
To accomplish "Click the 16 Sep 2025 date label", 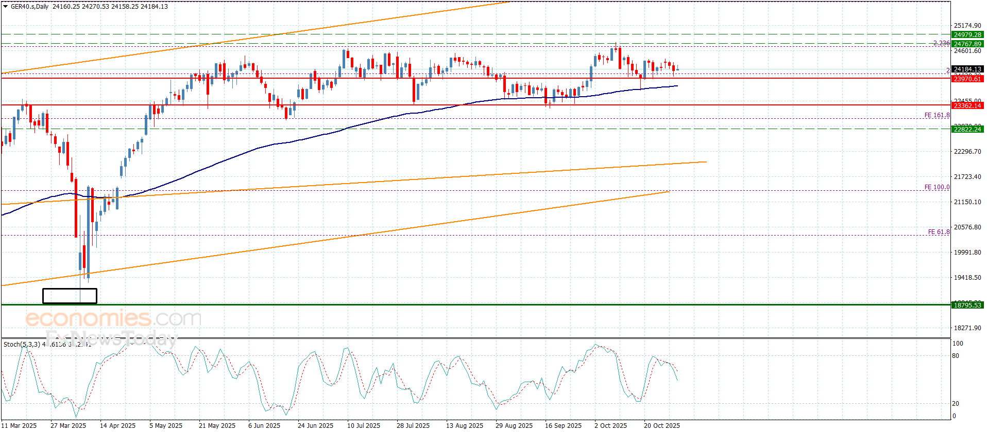I will click(564, 425).
